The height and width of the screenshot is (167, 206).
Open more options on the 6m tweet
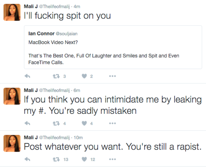tap(112, 123)
